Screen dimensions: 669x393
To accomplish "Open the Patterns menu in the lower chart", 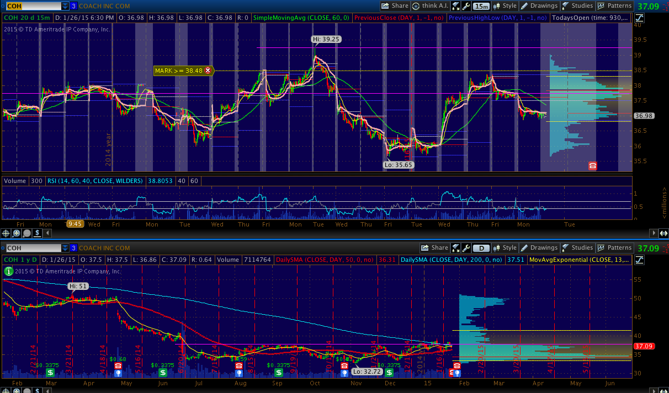I will click(x=614, y=248).
